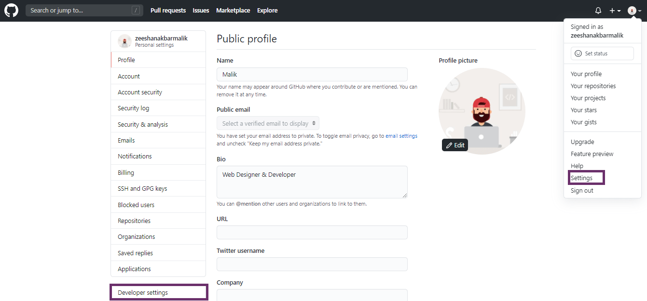Open the Public email verified-email dropdown
This screenshot has height=301, width=647.
click(x=268, y=123)
